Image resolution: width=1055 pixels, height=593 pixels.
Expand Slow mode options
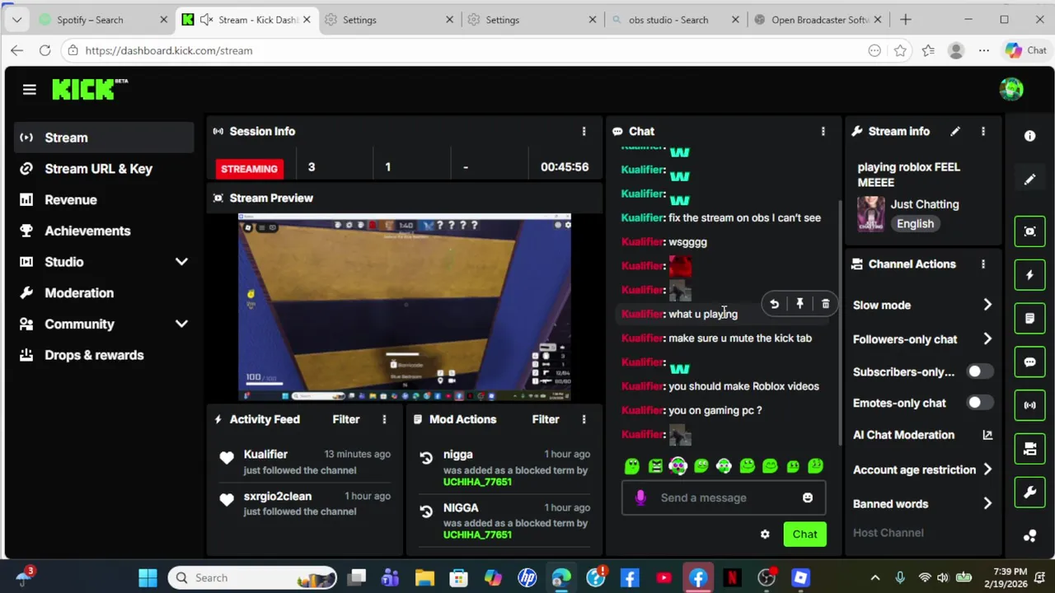pyautogui.click(x=987, y=305)
